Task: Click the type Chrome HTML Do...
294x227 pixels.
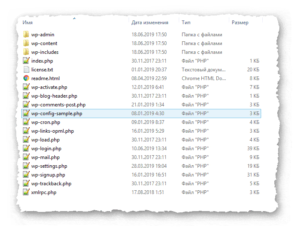Action: [204, 78]
